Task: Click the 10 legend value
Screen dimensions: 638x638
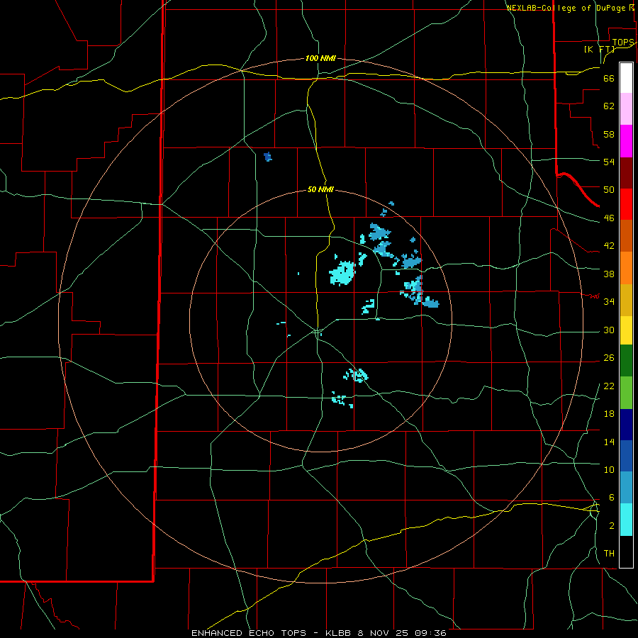Action: (609, 469)
